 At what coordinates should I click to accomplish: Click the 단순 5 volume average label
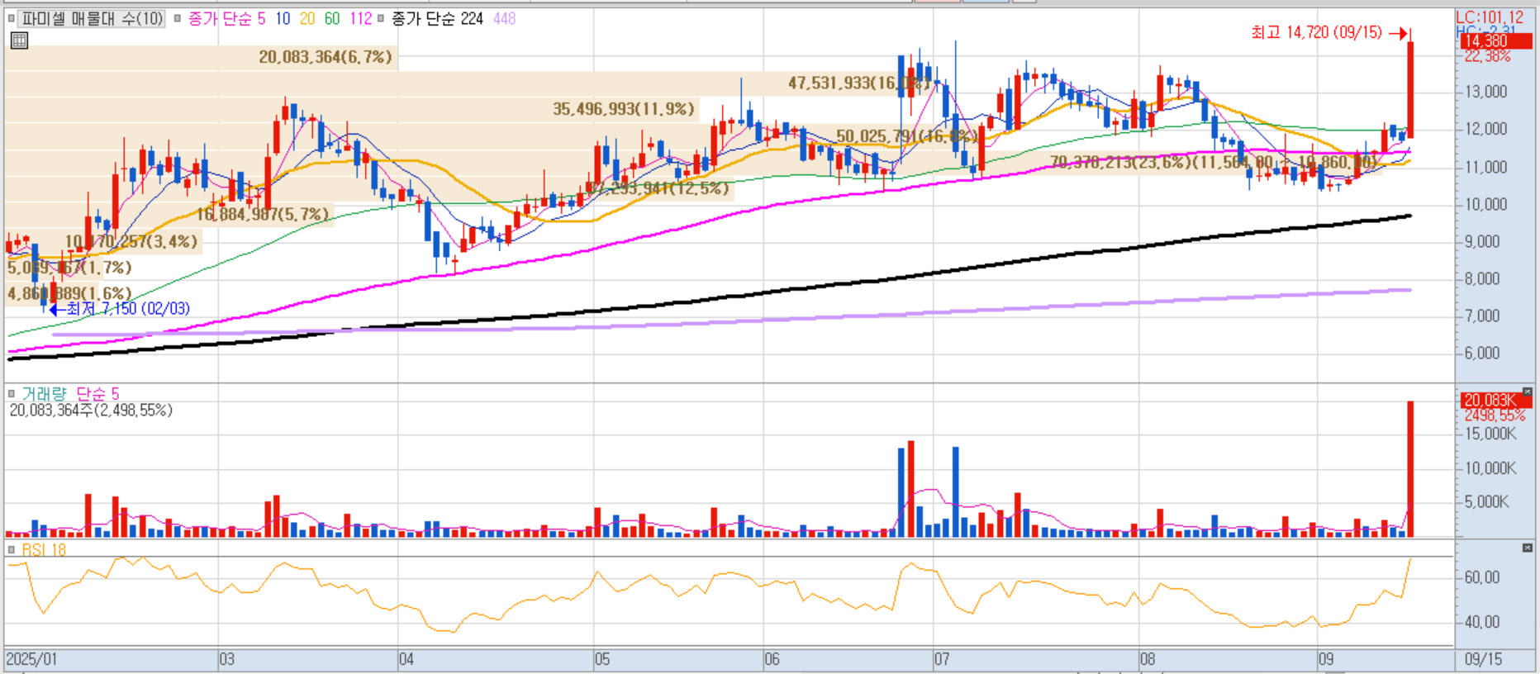[x=97, y=394]
